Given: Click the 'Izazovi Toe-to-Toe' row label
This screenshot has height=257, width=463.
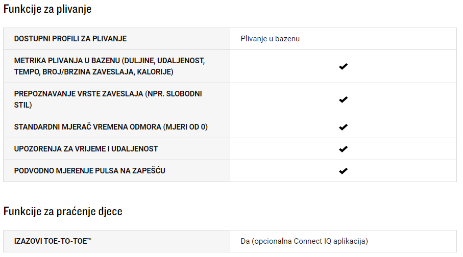Looking at the screenshot, I should pos(53,241).
